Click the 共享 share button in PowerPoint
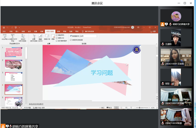Image resolution: width=196 pixels, height=128 pixels. coord(153,31)
